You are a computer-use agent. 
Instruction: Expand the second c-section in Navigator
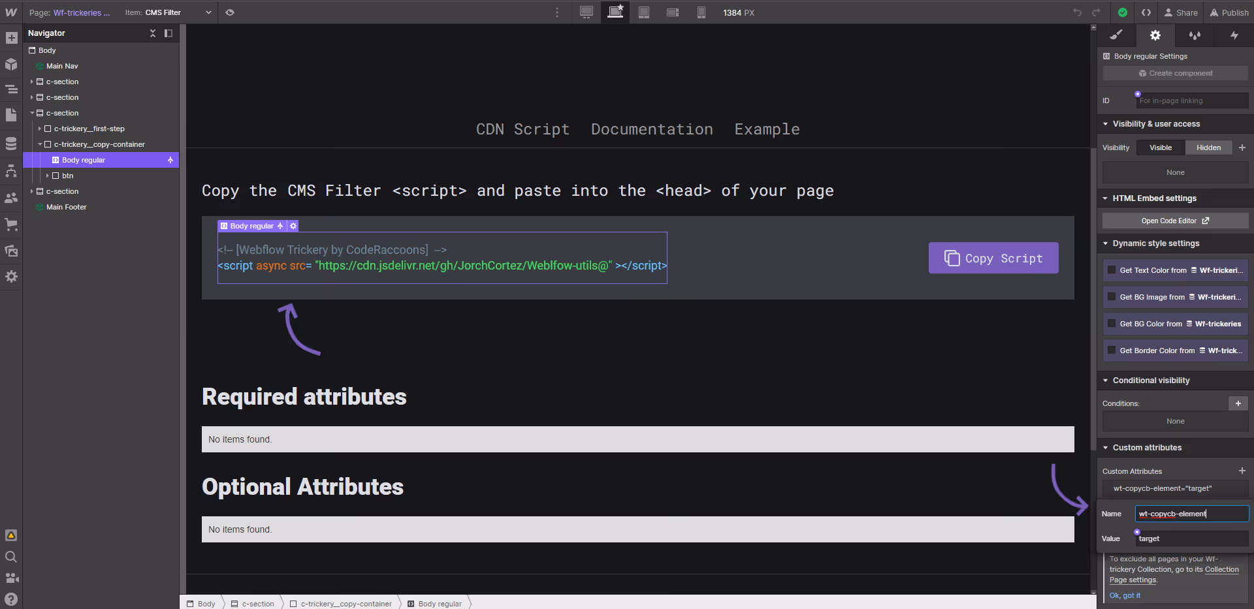(x=31, y=97)
